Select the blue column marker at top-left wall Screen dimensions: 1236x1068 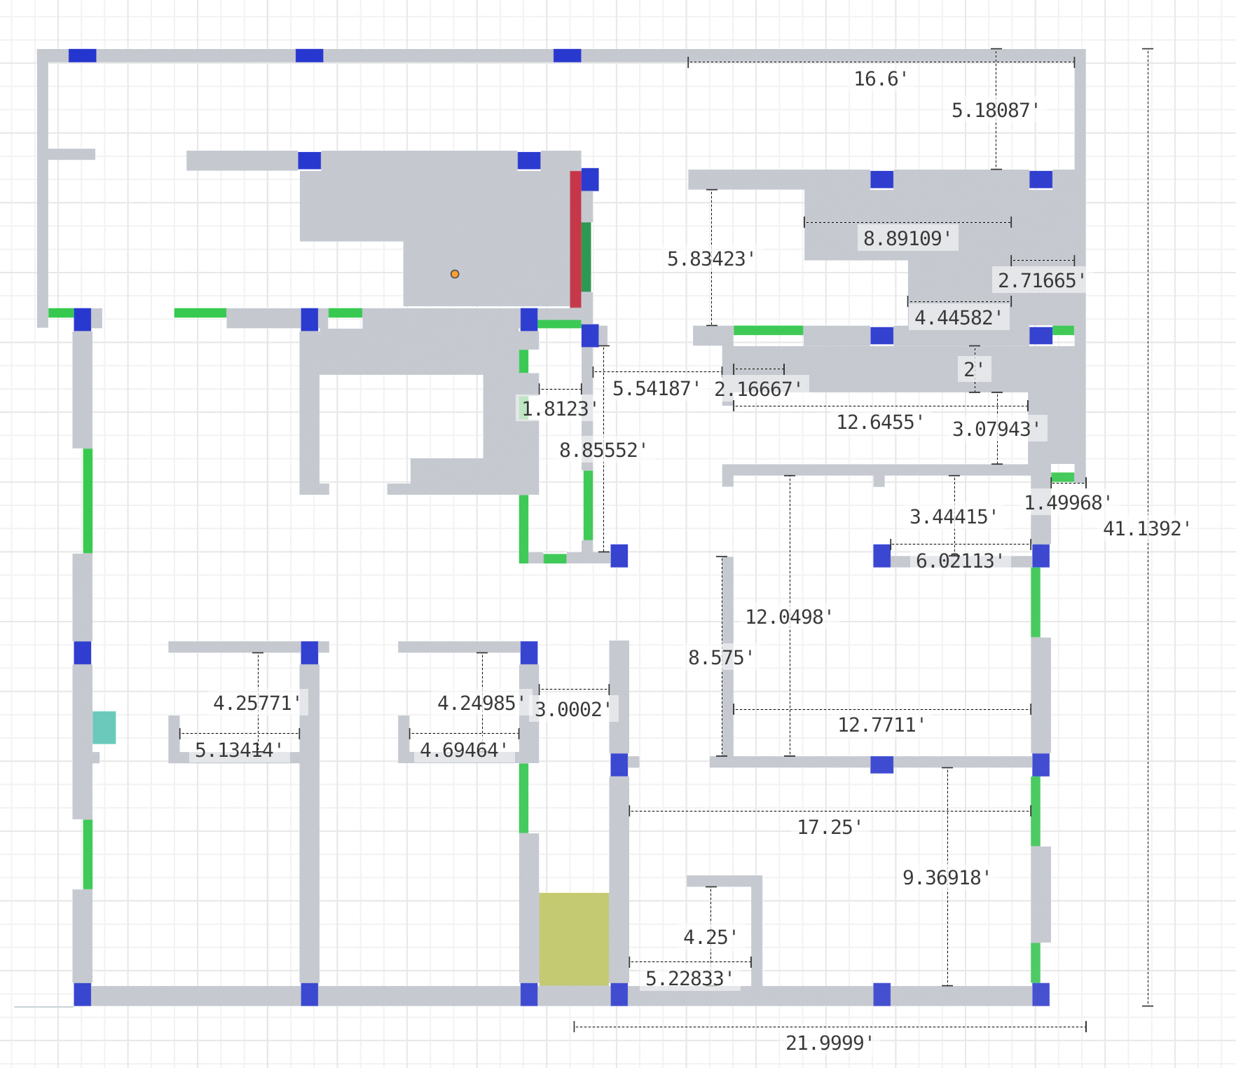pyautogui.click(x=82, y=54)
